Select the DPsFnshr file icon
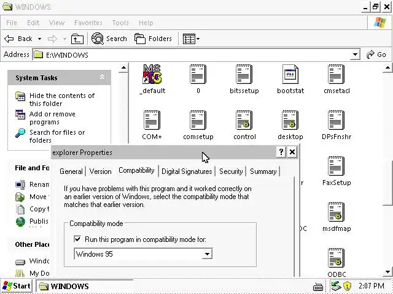393x294 pixels. tap(337, 120)
